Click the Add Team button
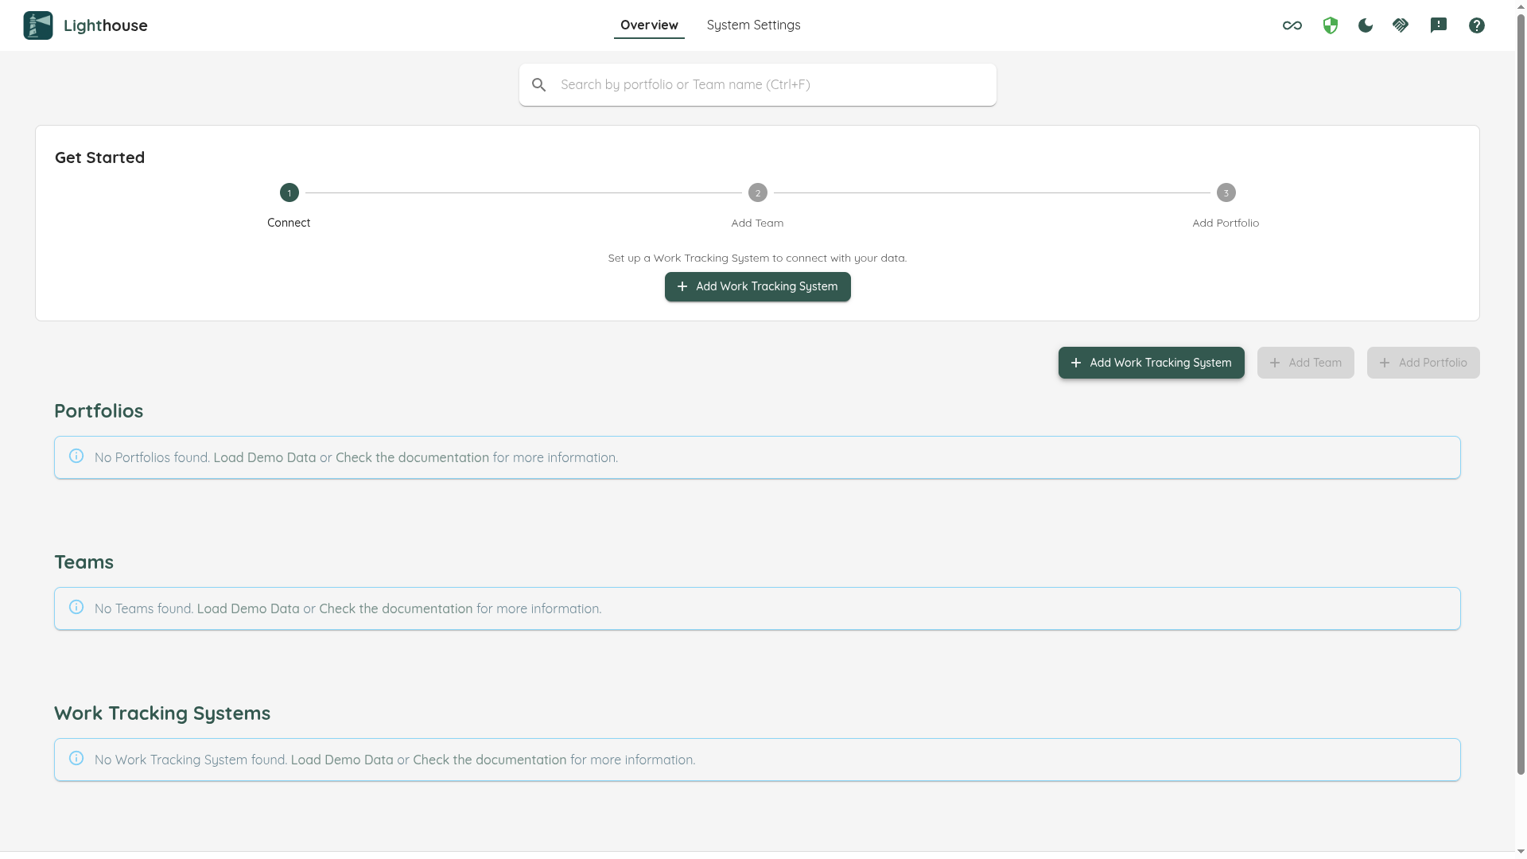1527x859 pixels. point(1305,362)
